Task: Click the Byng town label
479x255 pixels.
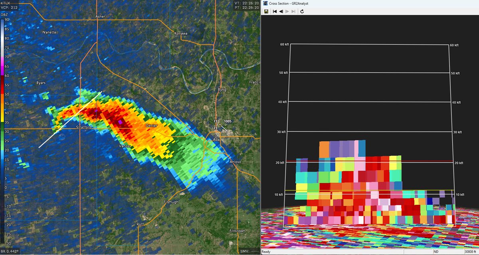Action: point(222,89)
